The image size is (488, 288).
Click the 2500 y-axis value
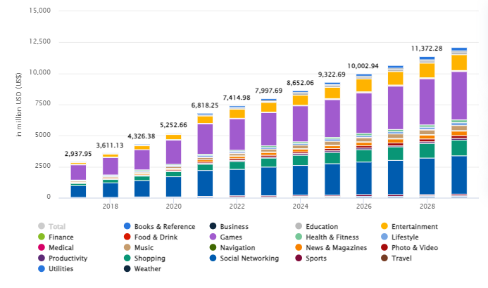click(x=43, y=166)
